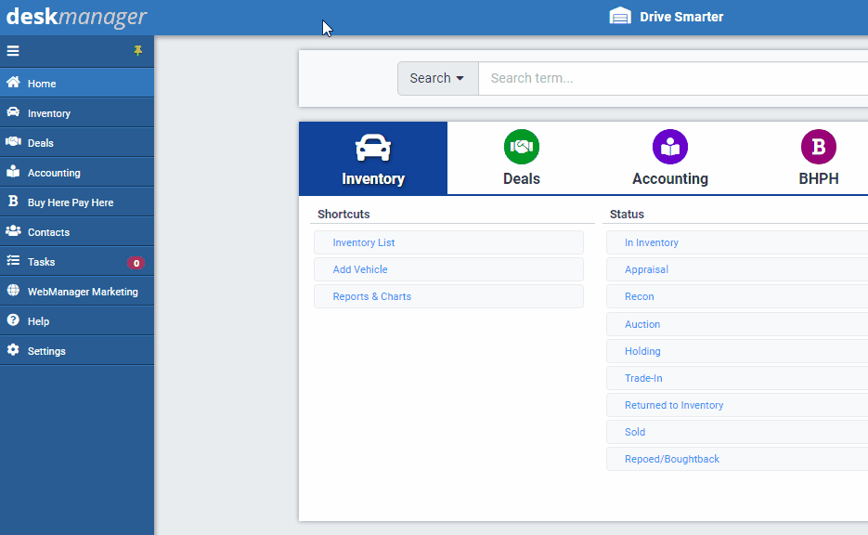
Task: Collapse the sidebar with the hamburger icon
Action: [x=13, y=51]
